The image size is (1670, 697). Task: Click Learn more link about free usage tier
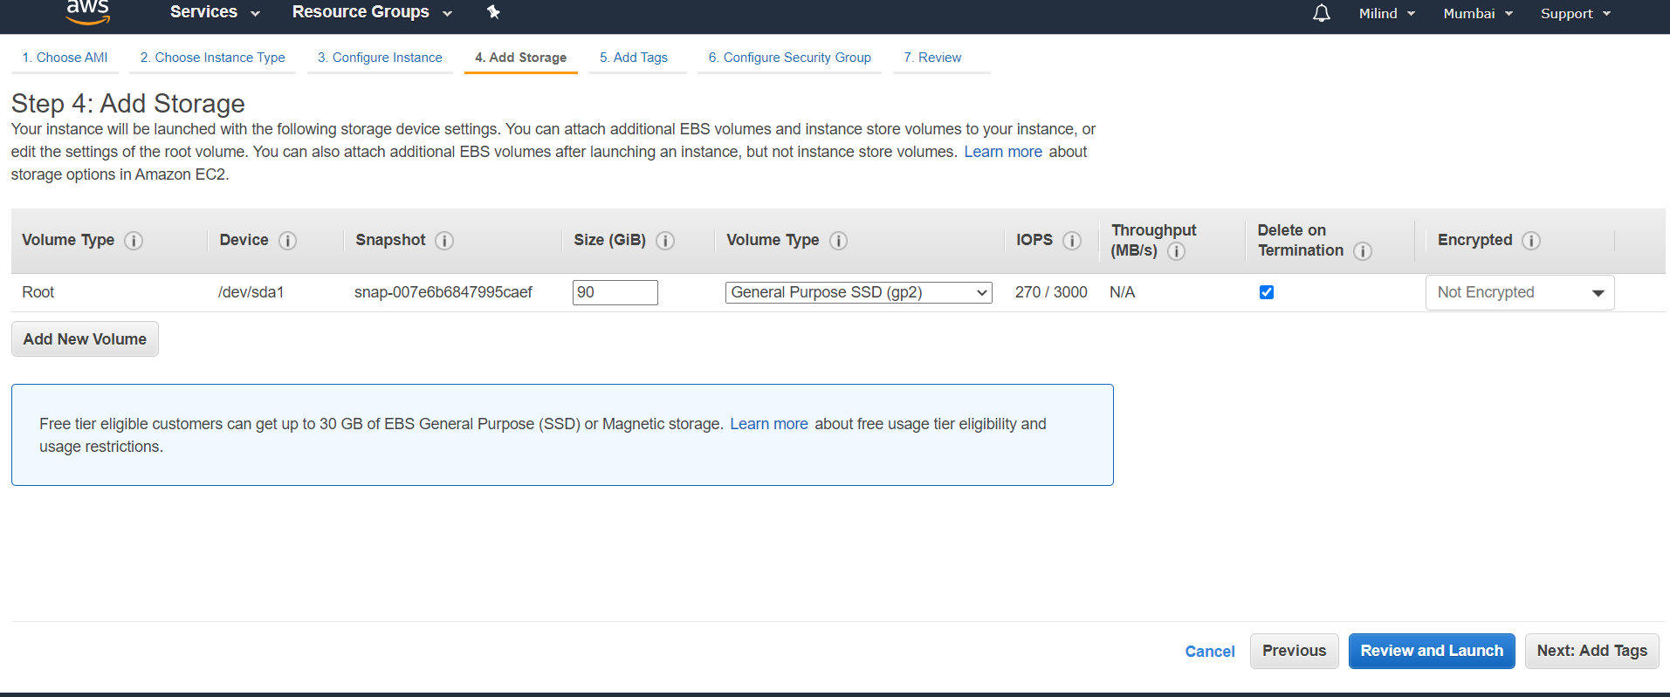click(769, 424)
